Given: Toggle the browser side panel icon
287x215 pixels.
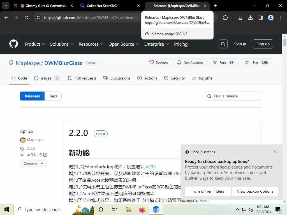Looking at the screenshot, I should (261, 18).
